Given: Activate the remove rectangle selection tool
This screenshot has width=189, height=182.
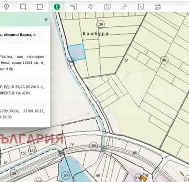Looking at the screenshot, I should pos(40,7).
